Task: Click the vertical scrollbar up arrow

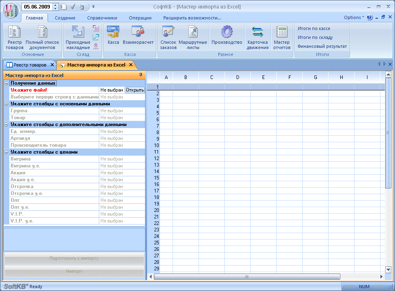Action: point(388,74)
